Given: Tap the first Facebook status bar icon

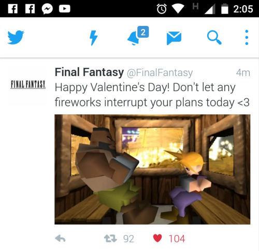Looking at the screenshot, I should coord(13,9).
